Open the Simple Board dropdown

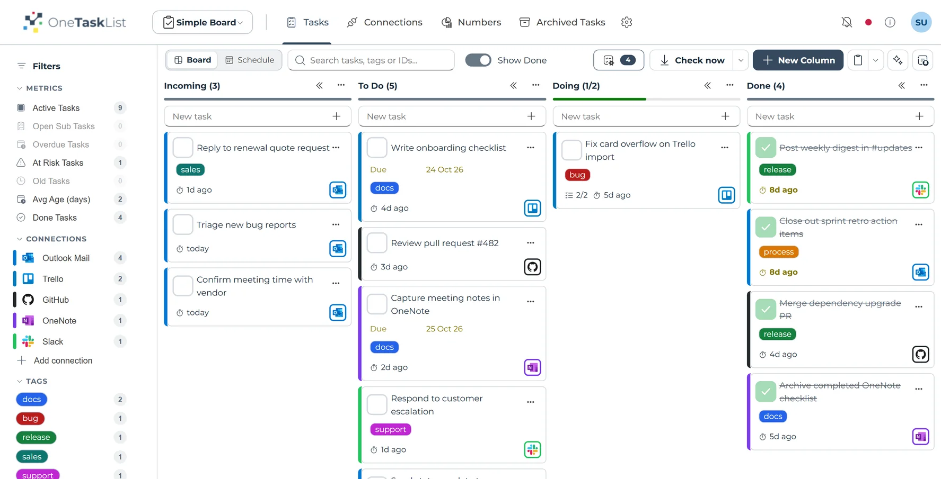point(203,22)
